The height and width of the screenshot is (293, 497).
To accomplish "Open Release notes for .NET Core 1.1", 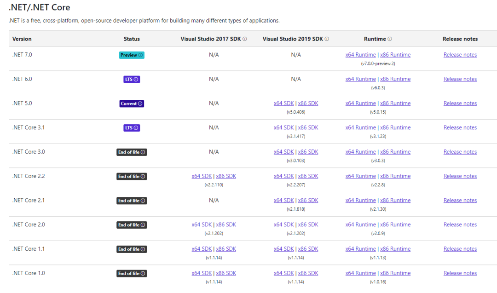I will point(460,249).
